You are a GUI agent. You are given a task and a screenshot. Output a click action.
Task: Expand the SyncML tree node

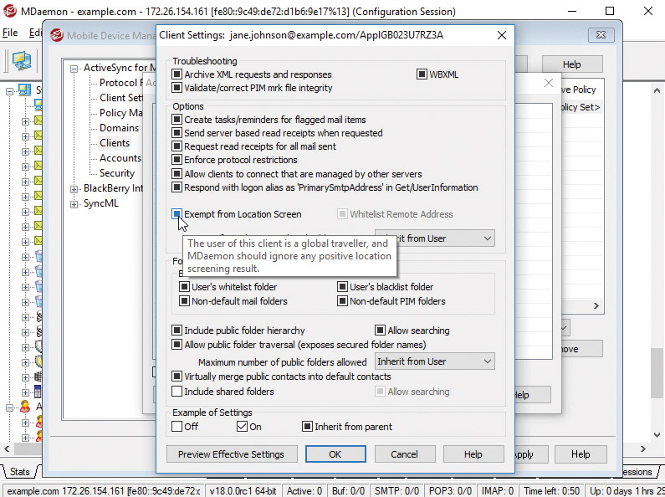(x=74, y=204)
